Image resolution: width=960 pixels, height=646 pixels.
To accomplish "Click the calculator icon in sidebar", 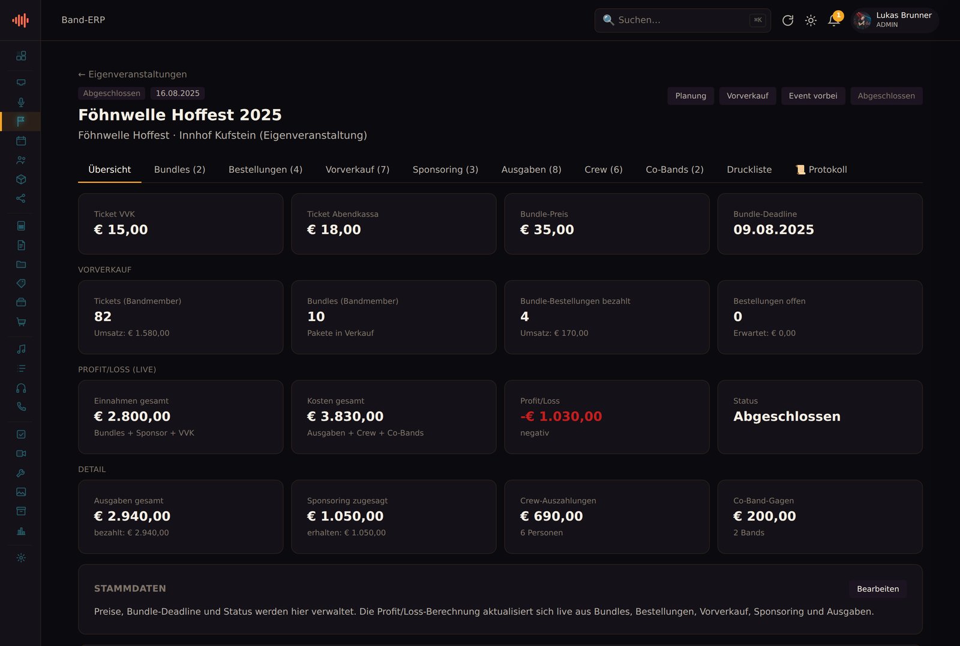I will coord(21,226).
